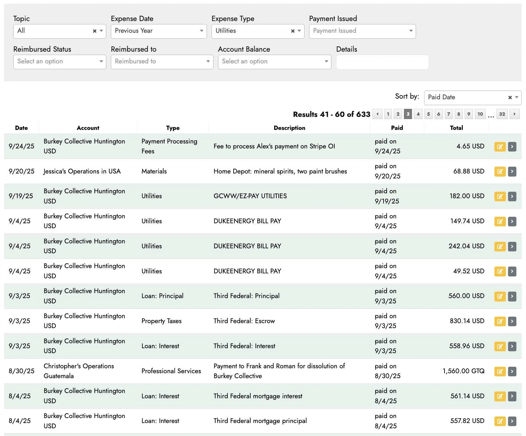Open arrow for Third Federal Escrow row

click(x=512, y=321)
